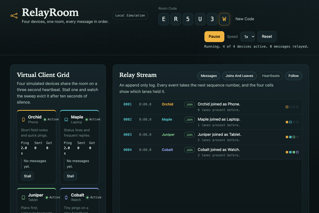Toggle the Joins And Leaves filter
This screenshot has width=319, height=213.
[239, 76]
